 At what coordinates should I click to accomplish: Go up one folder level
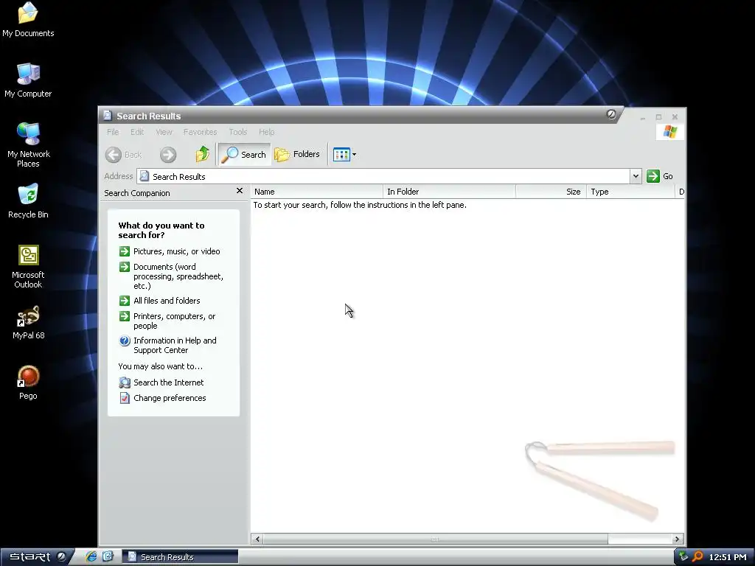click(203, 154)
